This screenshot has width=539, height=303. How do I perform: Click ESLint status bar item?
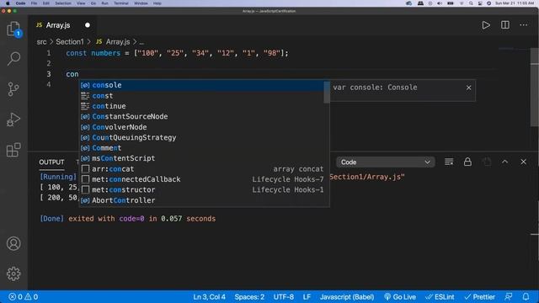(x=440, y=297)
